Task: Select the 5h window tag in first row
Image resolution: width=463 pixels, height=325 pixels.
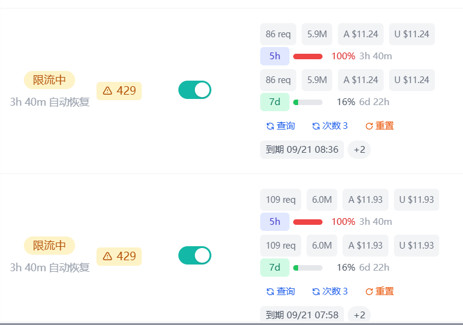Action: point(275,56)
